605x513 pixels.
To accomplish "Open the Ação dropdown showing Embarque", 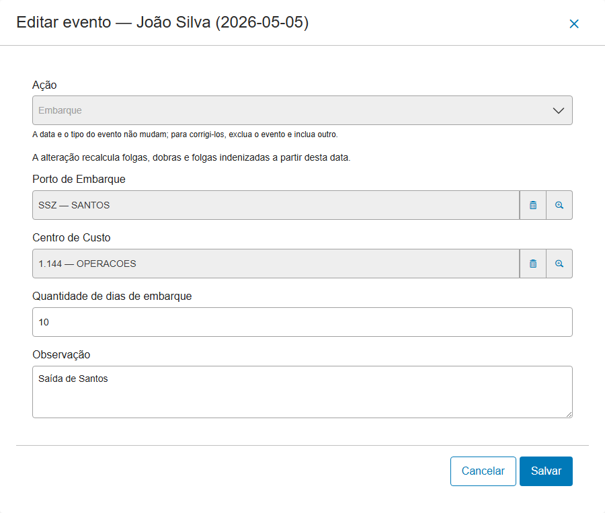I will (302, 110).
